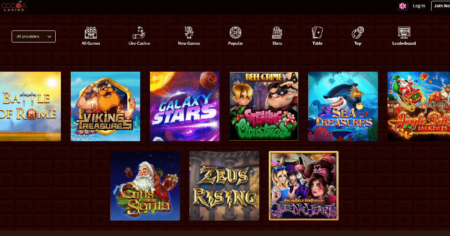
Task: Open the Sea Treasures game tile
Action: pyautogui.click(x=343, y=106)
